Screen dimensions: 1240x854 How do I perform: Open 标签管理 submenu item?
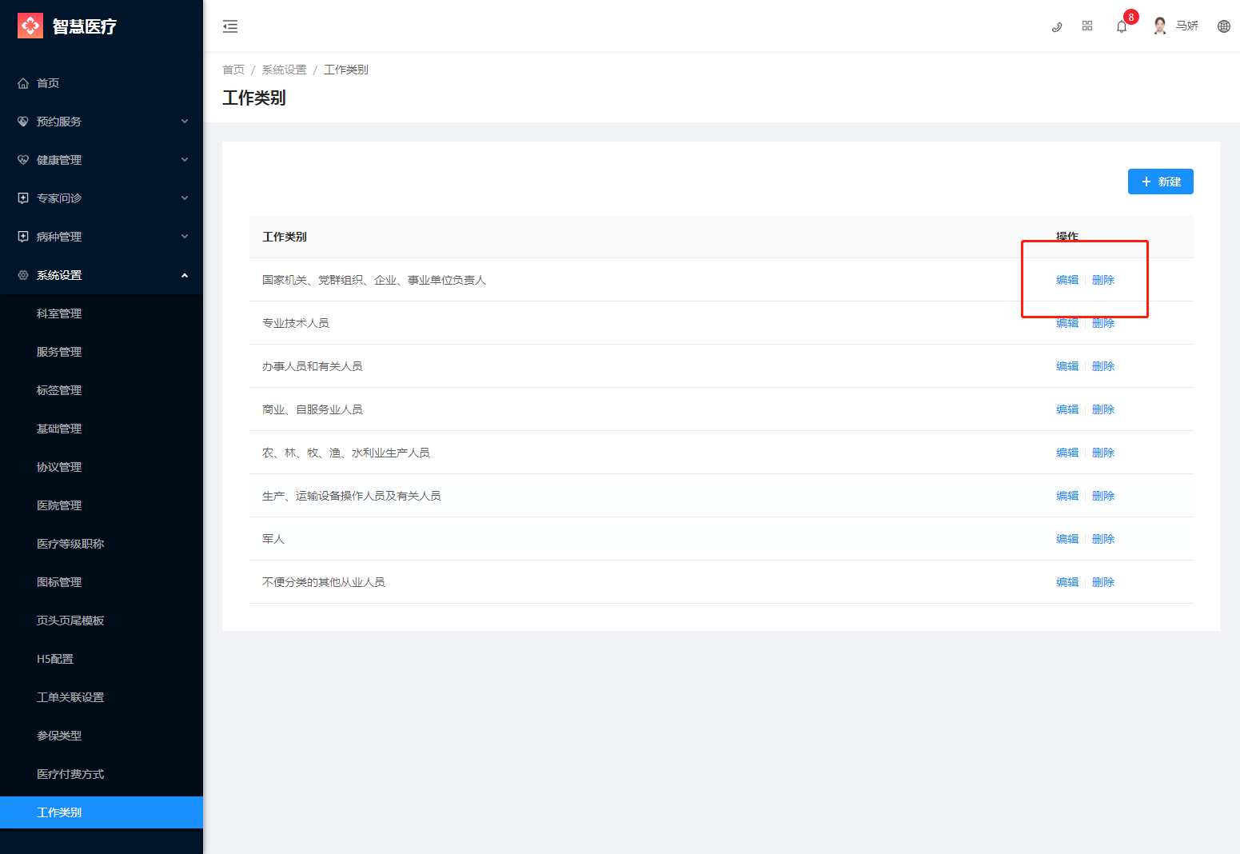(x=102, y=390)
